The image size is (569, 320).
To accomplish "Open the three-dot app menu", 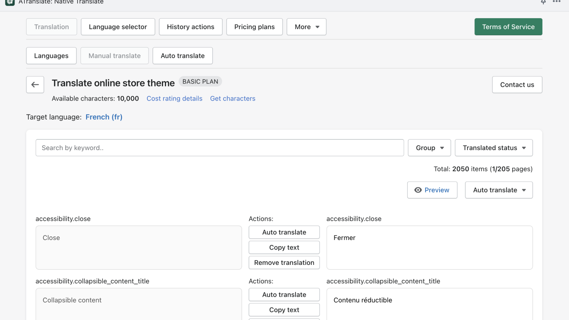I will coord(557,1).
